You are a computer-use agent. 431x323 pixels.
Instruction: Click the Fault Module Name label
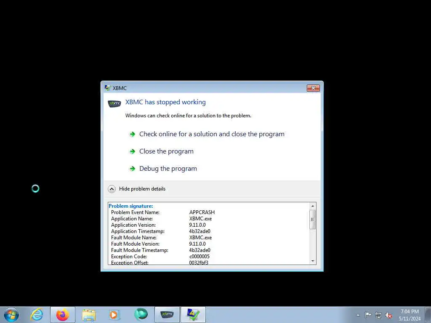[133, 238]
